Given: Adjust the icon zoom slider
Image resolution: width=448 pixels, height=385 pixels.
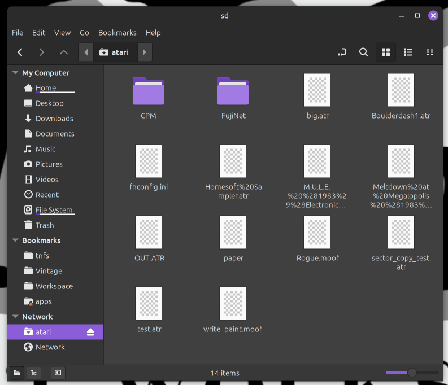Looking at the screenshot, I should (412, 373).
